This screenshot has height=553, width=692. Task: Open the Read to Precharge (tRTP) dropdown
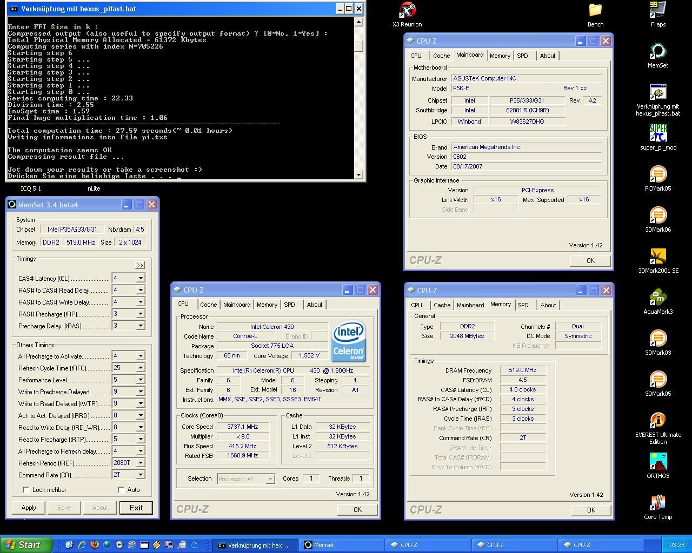pos(141,439)
